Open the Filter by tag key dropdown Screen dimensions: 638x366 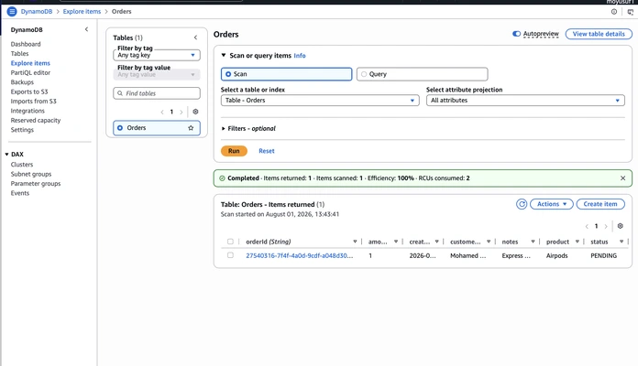point(157,55)
